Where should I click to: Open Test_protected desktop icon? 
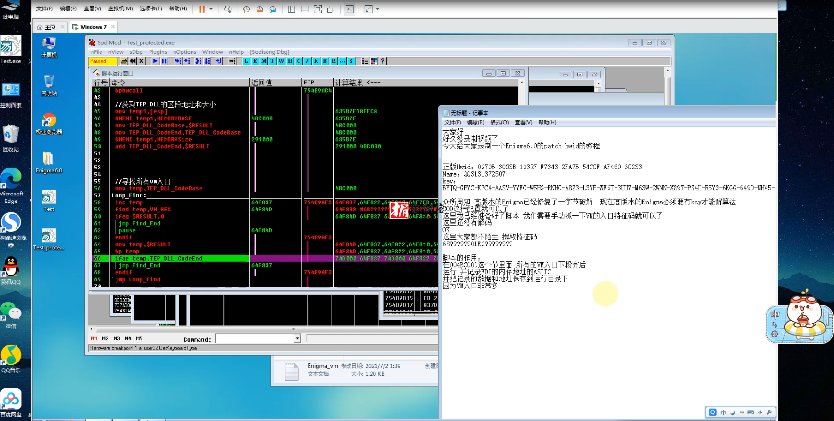coord(49,239)
